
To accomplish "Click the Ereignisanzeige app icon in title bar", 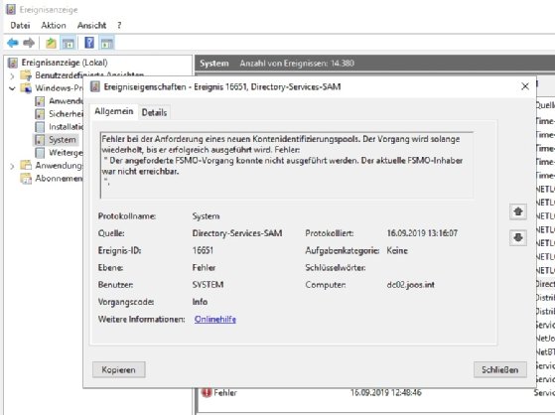I will pyautogui.click(x=11, y=10).
